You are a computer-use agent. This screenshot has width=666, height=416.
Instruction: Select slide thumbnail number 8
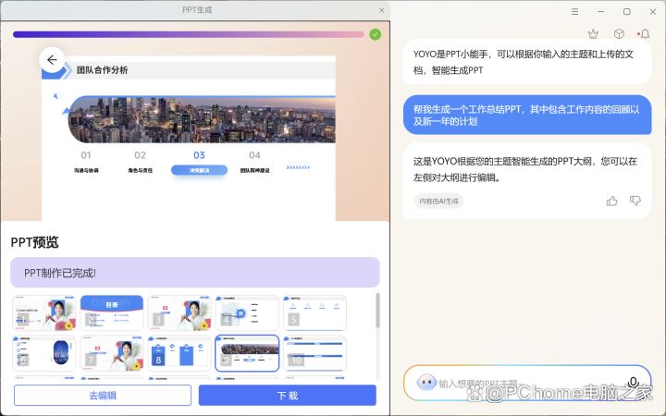(x=179, y=352)
